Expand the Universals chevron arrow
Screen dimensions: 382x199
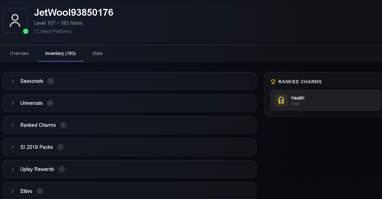pyautogui.click(x=13, y=103)
